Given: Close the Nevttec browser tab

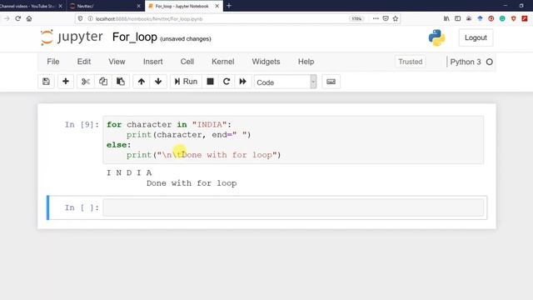Looking at the screenshot, I should [138, 6].
